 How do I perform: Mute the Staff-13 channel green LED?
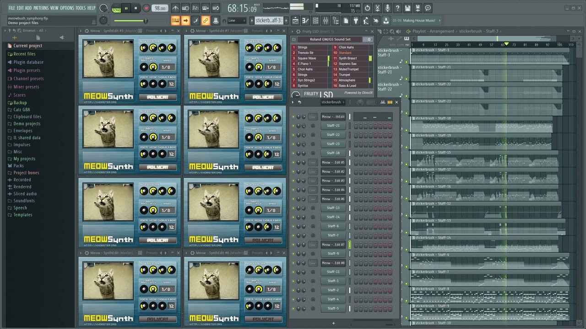[x=293, y=208]
